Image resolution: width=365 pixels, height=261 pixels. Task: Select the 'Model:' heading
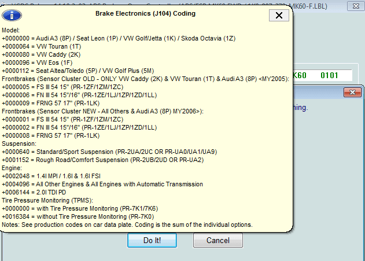coord(11,30)
